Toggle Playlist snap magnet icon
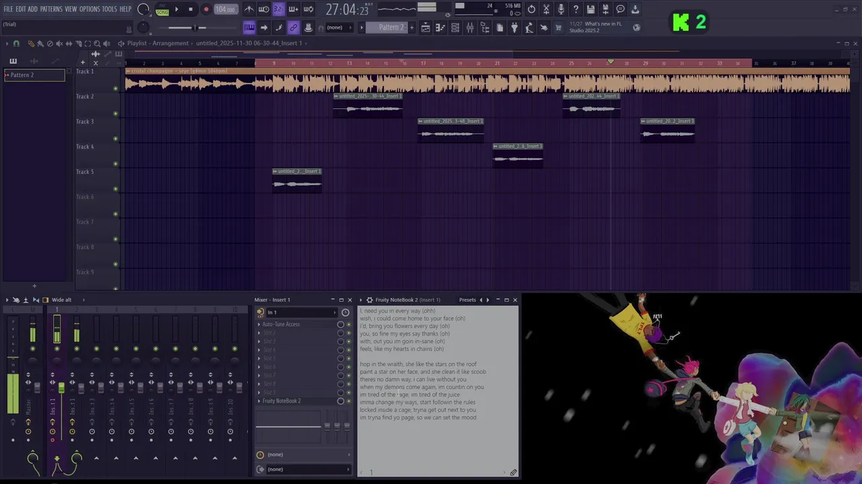 coord(16,43)
